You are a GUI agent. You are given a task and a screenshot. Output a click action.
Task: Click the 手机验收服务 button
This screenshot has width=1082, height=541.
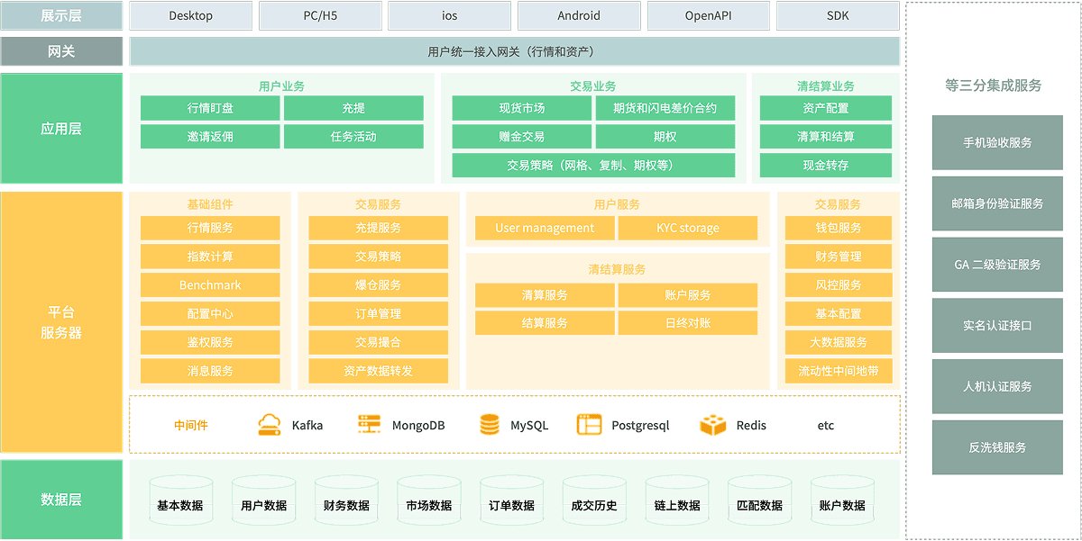[x=997, y=142]
